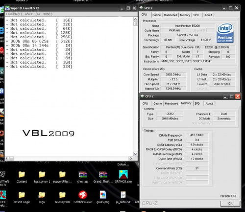
Task: Click the Technology 45 nm value
Action: click(x=168, y=40)
